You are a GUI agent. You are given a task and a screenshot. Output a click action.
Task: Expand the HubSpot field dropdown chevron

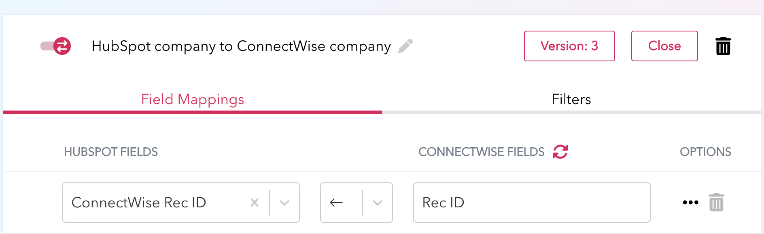pos(284,203)
